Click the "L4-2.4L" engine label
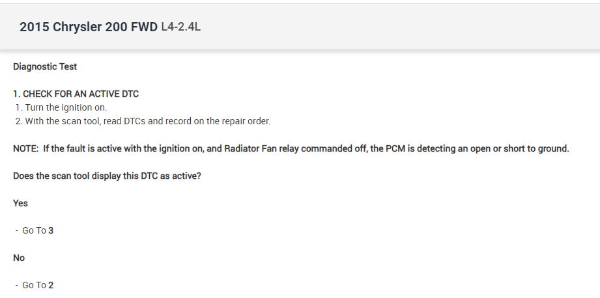Screen dimensions: 600x298 click(x=180, y=27)
